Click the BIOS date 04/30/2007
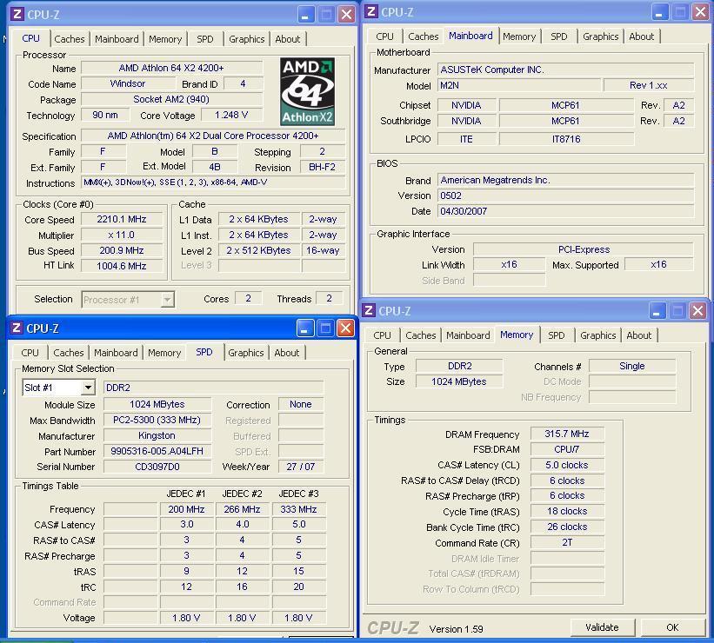Viewport: 714px width, 643px height. pyautogui.click(x=565, y=211)
